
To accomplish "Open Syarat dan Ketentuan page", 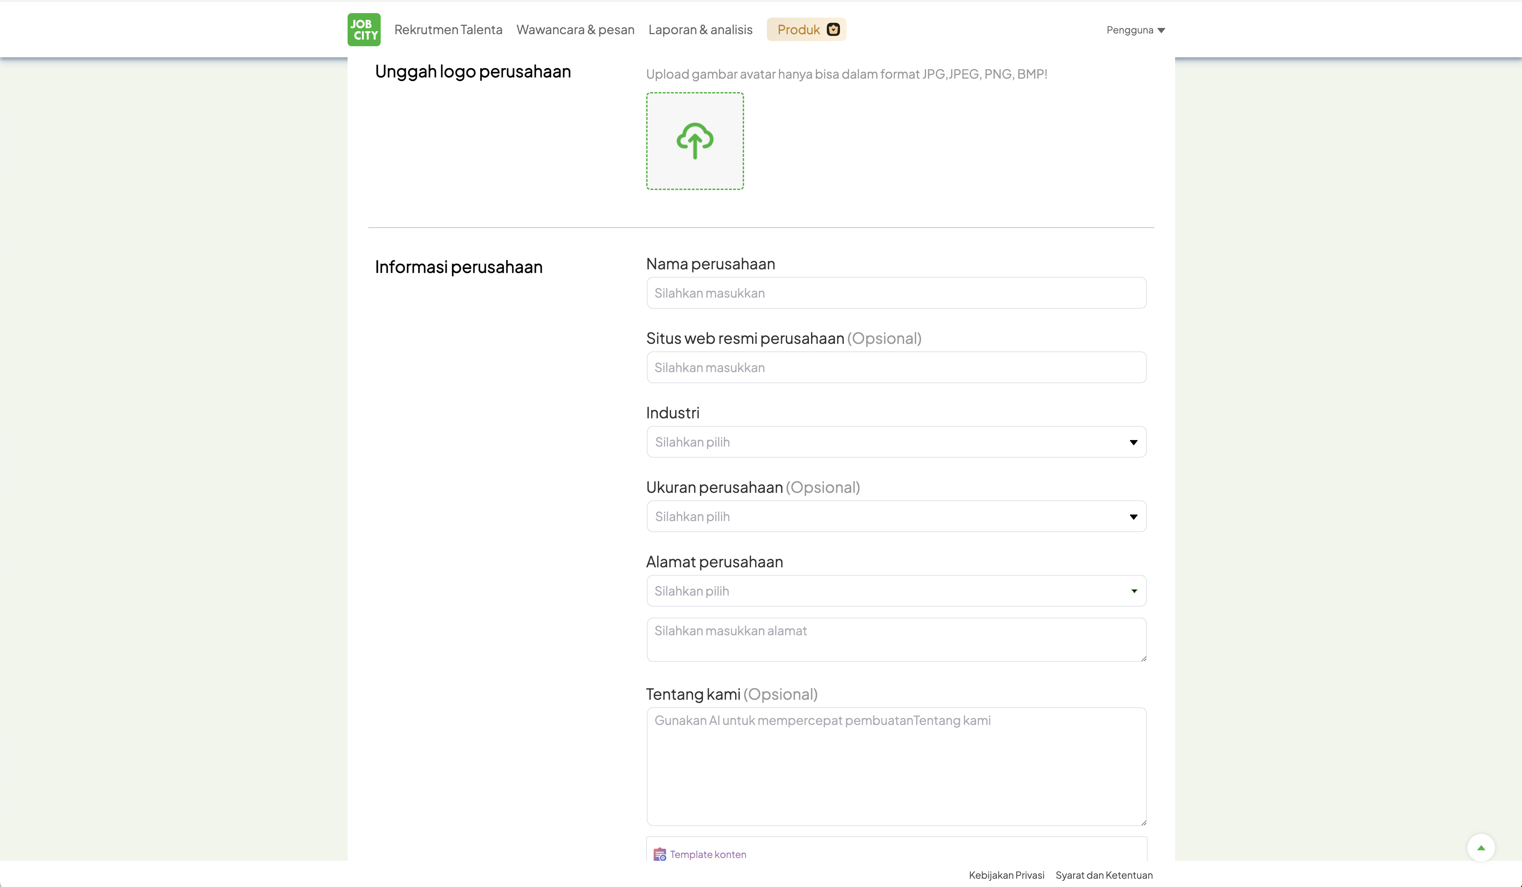I will pyautogui.click(x=1104, y=875).
